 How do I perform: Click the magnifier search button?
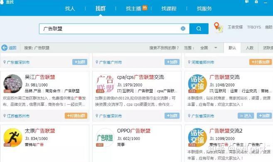coord(199,29)
